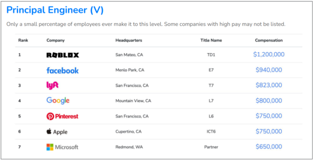Viewport: 314px width, 162px height.
Task: Sort by the Compensation column header
Action: point(269,40)
